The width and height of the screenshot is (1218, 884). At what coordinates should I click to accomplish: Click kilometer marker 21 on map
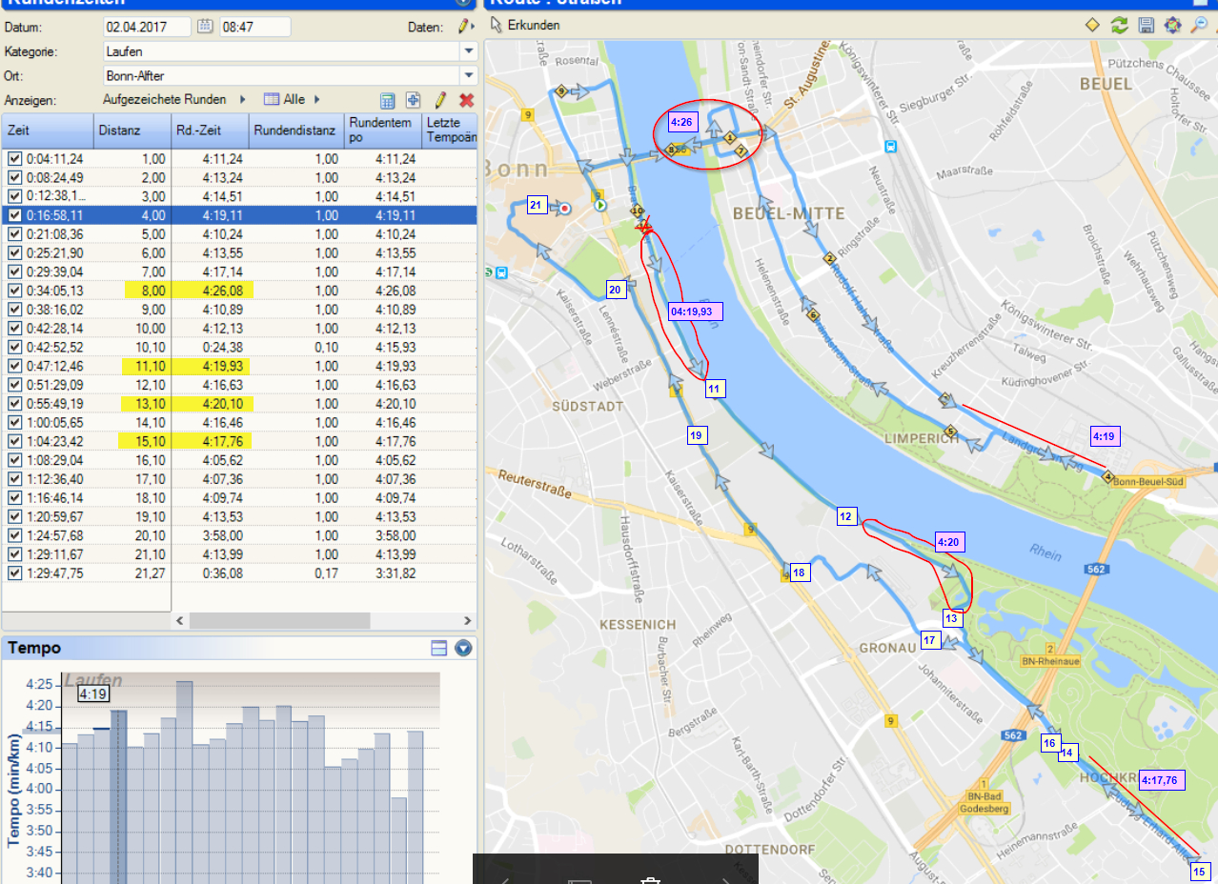click(x=537, y=206)
